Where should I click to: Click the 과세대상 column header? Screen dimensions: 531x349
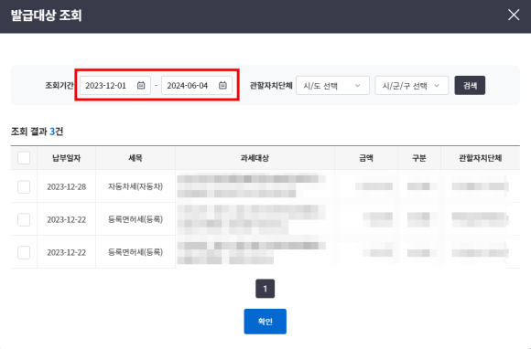(x=255, y=158)
